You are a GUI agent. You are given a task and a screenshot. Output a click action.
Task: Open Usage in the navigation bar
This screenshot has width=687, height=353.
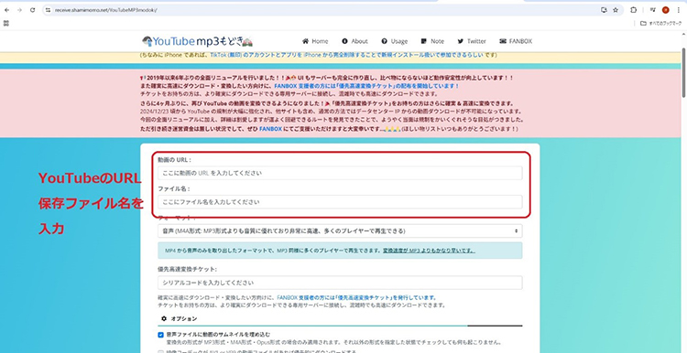pos(394,41)
